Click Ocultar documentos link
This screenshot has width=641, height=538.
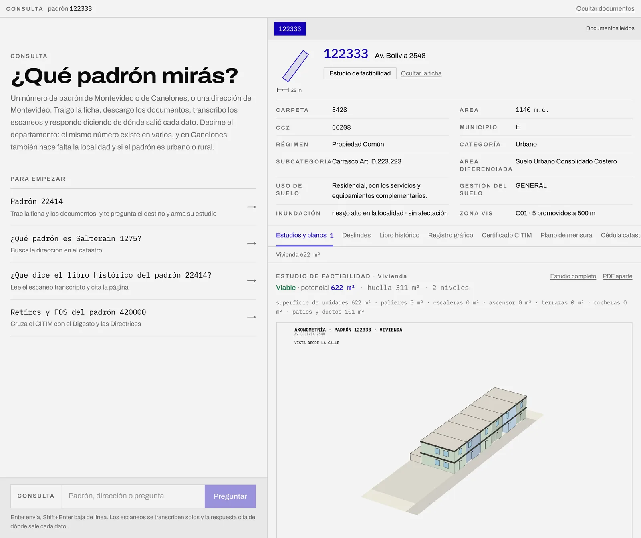click(x=605, y=9)
